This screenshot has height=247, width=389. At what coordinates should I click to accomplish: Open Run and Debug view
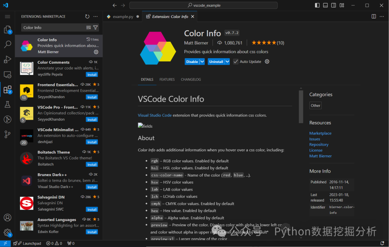point(8,59)
